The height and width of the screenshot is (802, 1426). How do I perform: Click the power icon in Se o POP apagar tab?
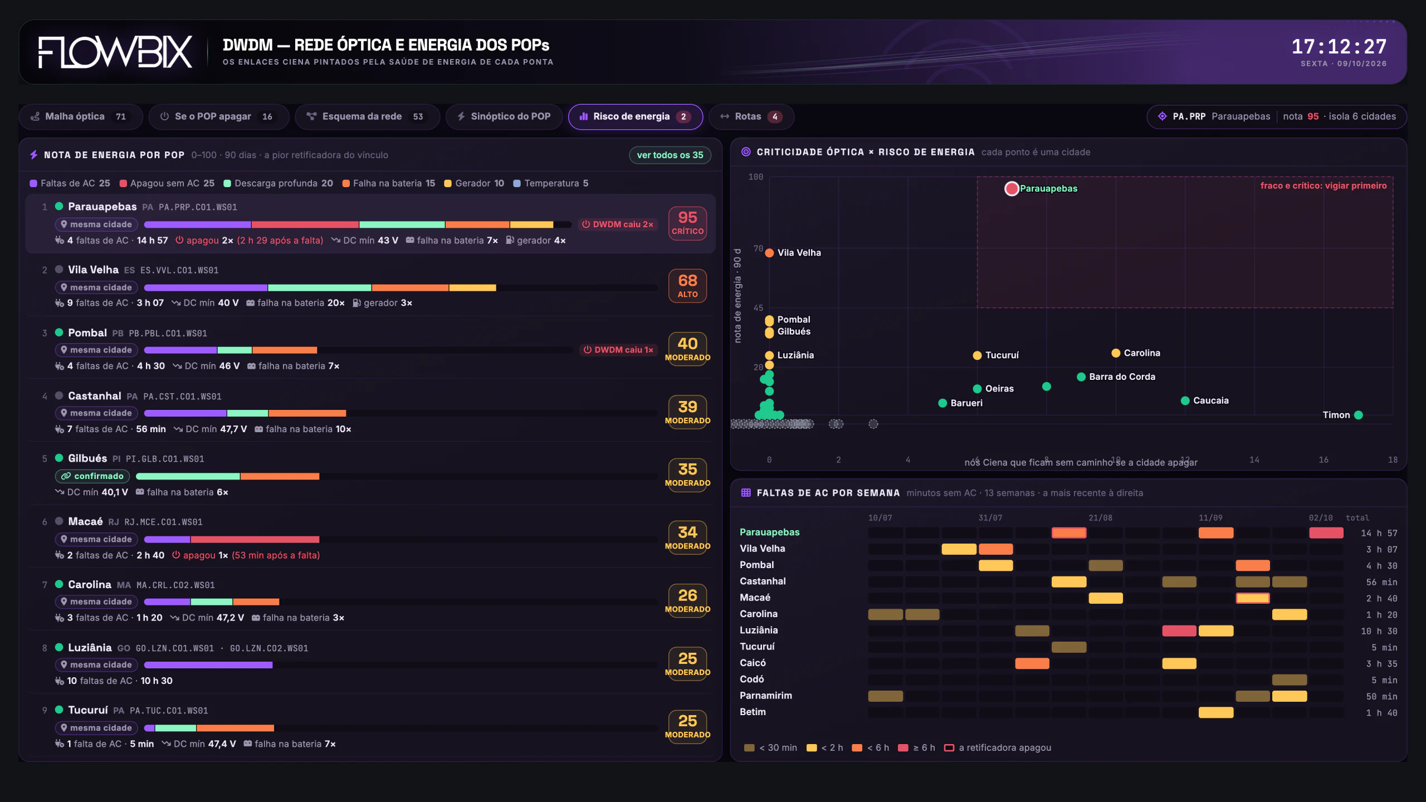[x=164, y=116]
